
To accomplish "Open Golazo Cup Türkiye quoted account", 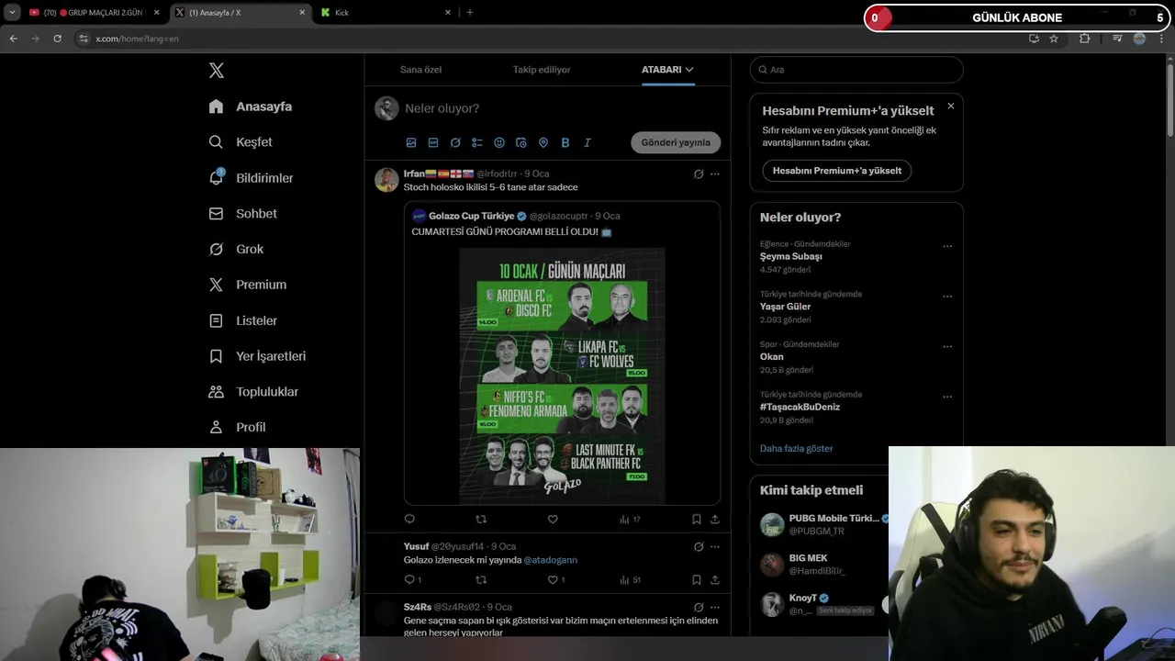I will (x=471, y=216).
